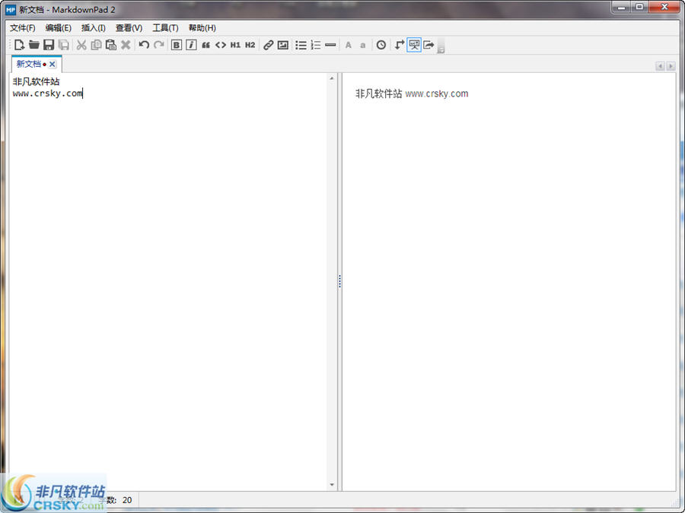Create a new document with toolbar icon
This screenshot has height=513, width=685.
pyautogui.click(x=19, y=45)
